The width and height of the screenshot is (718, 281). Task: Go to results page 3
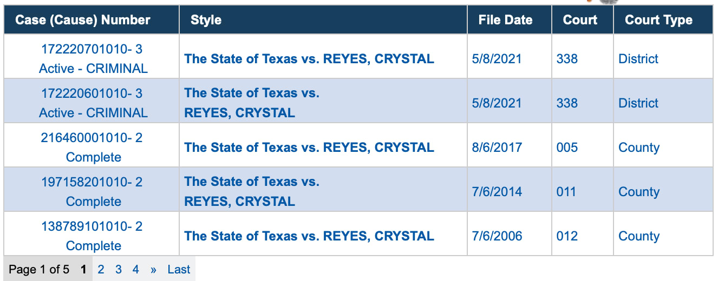pos(119,269)
